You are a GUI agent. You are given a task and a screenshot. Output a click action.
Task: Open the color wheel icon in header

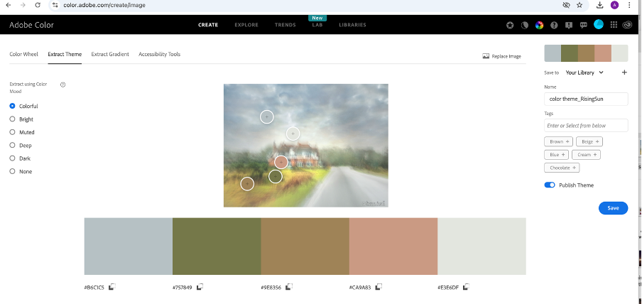pos(539,25)
